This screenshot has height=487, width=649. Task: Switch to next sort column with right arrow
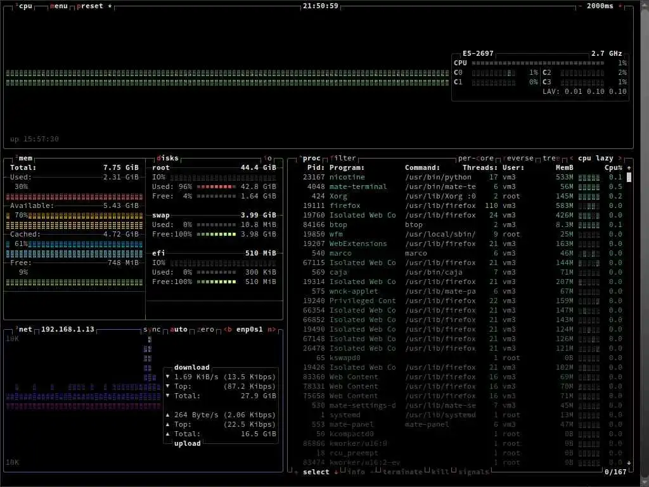(620, 158)
